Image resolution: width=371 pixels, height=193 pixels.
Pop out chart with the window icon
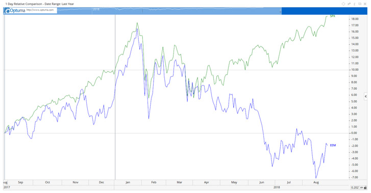pos(360,4)
